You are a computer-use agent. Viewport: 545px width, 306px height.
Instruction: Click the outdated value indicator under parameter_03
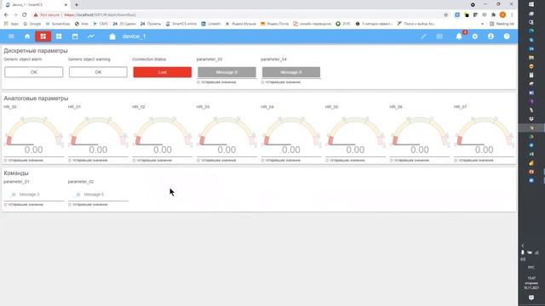point(216,82)
